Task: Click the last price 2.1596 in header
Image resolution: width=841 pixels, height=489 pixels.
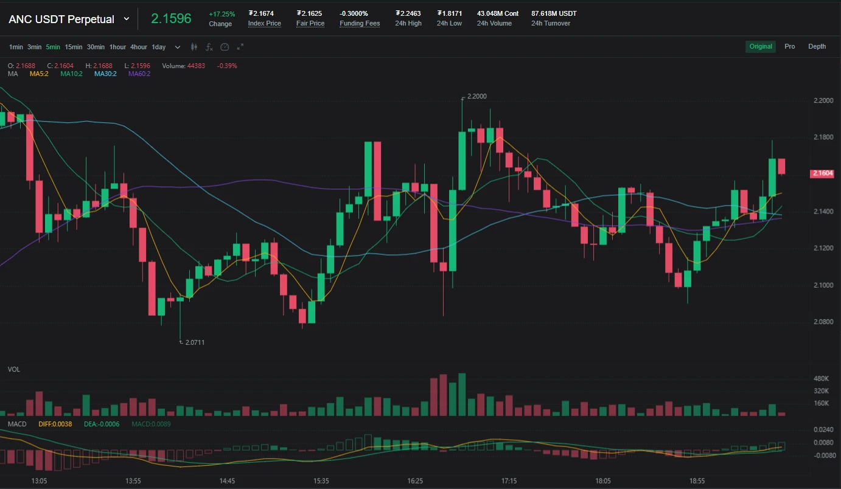Action: click(x=171, y=19)
